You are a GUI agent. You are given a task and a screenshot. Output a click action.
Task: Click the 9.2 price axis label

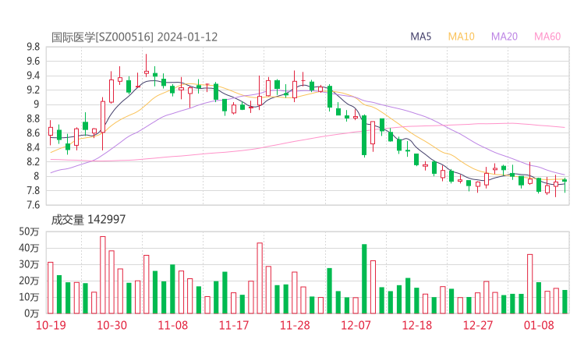tap(33, 90)
